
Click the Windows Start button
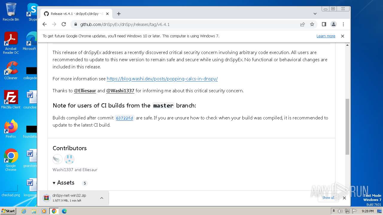(8, 211)
